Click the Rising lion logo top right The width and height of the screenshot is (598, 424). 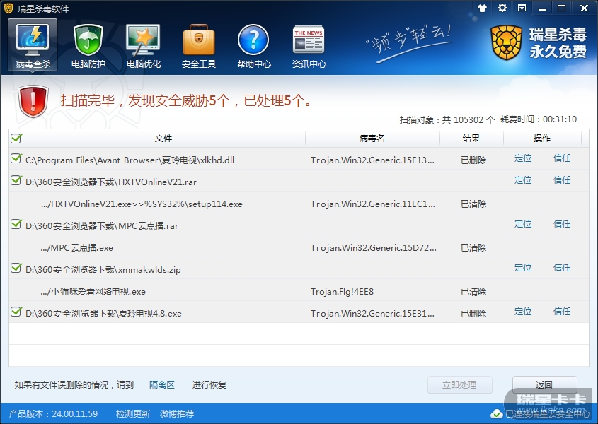click(506, 42)
